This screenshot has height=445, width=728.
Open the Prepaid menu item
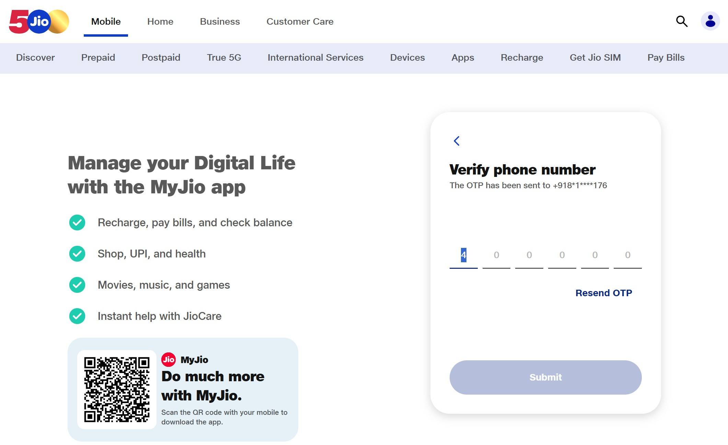pyautogui.click(x=98, y=58)
